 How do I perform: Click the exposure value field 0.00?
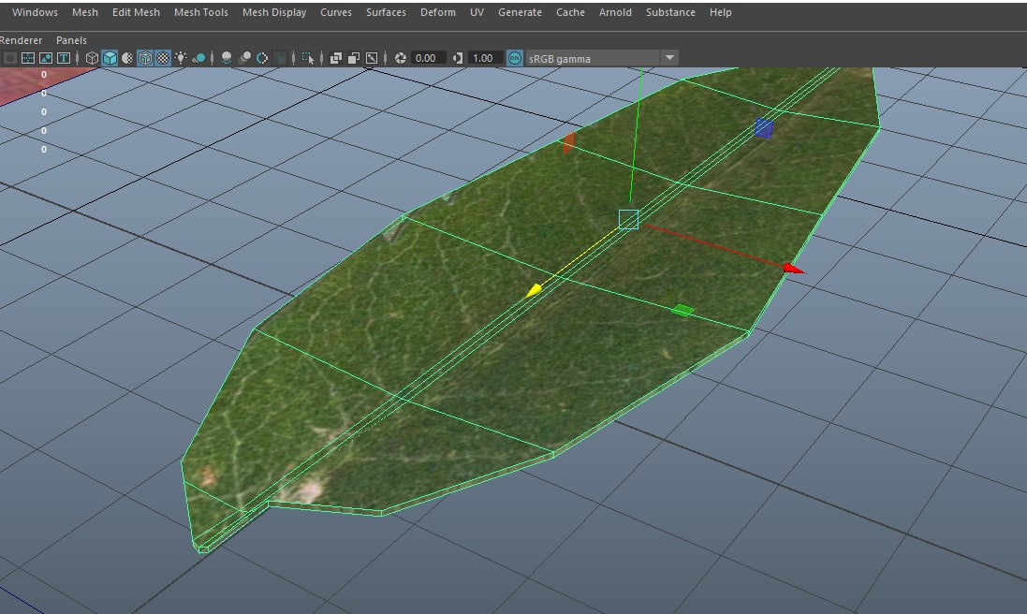(x=429, y=58)
